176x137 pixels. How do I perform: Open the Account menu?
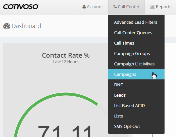pyautogui.click(x=93, y=7)
